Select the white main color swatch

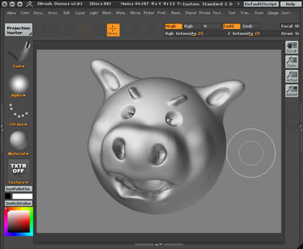22,197
